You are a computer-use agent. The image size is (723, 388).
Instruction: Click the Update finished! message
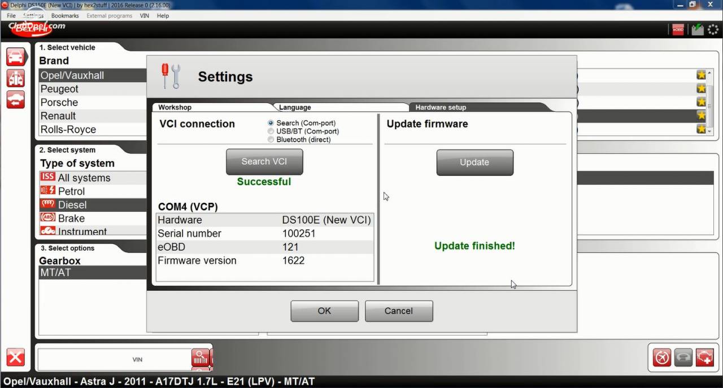click(x=474, y=246)
